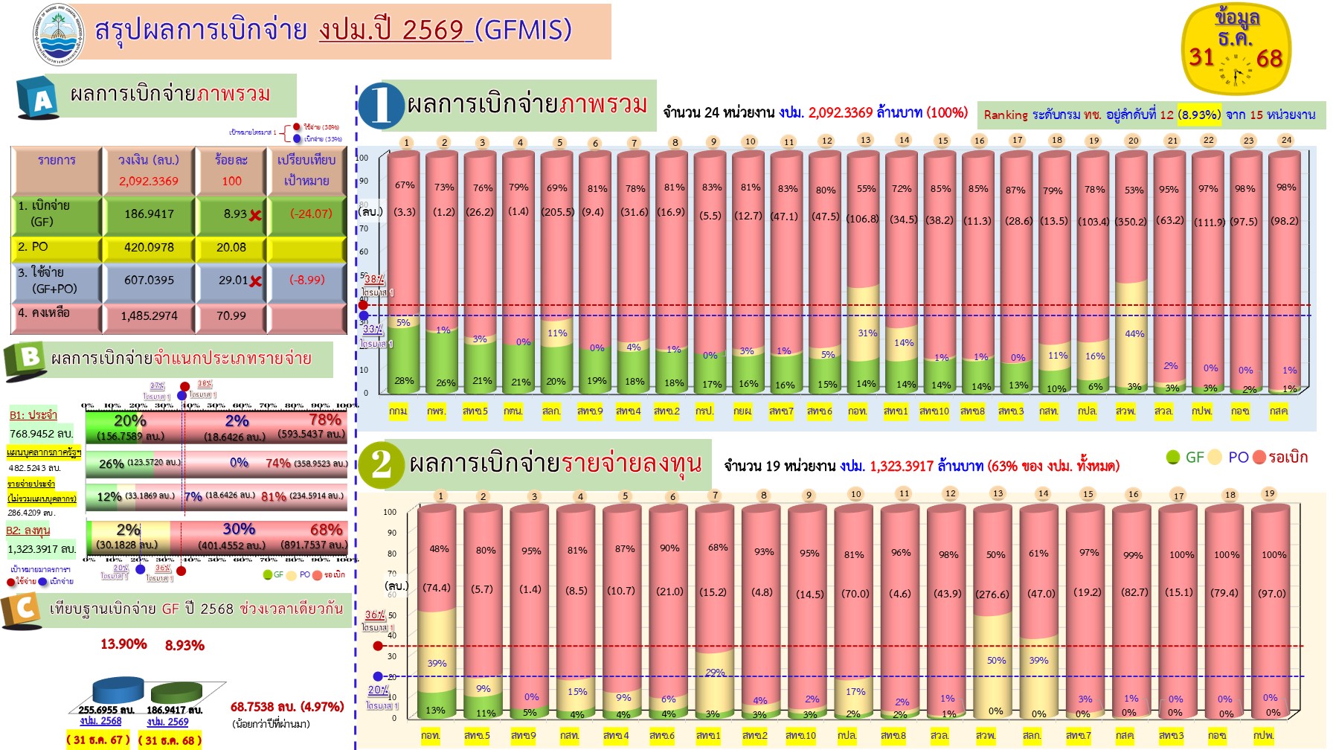Select the blue cube icon labeled A
The width and height of the screenshot is (1333, 750).
pyautogui.click(x=37, y=97)
